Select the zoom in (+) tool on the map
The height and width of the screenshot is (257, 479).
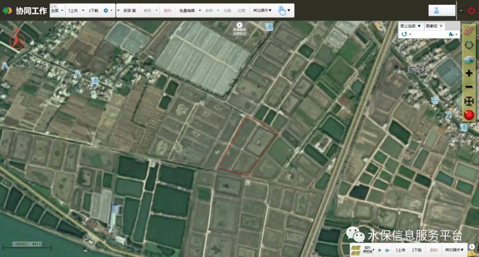[x=469, y=72]
